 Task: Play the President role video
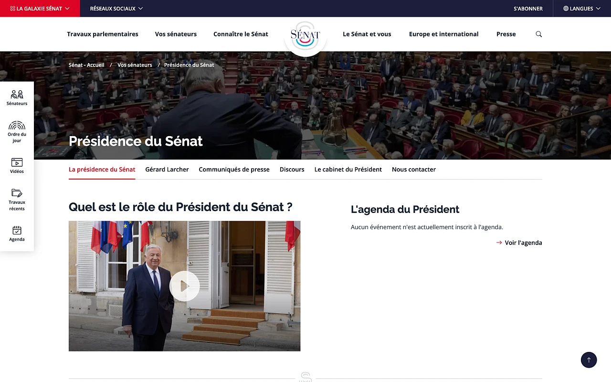click(184, 286)
